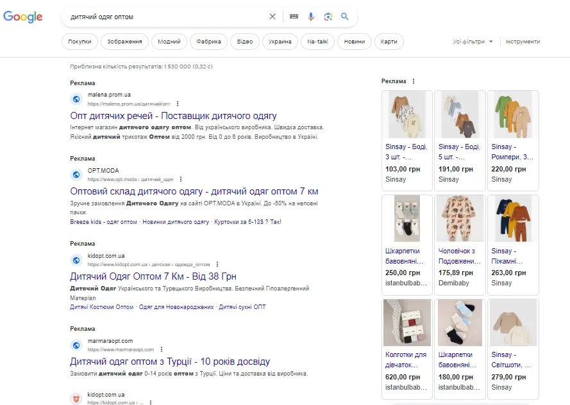
Task: Open 'Одяг для Новонароджених' sitelink
Action: click(176, 307)
